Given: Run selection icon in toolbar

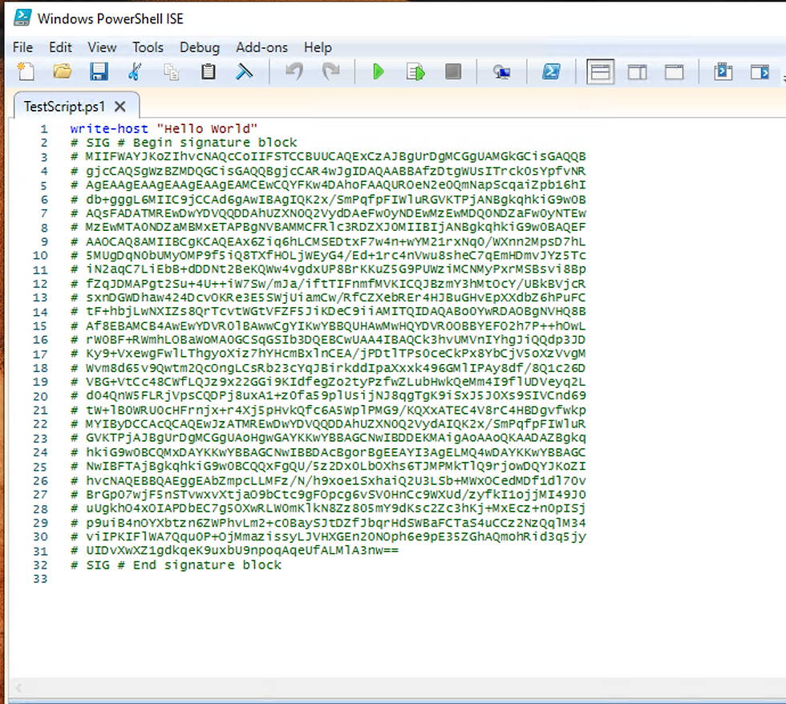Looking at the screenshot, I should click(415, 71).
